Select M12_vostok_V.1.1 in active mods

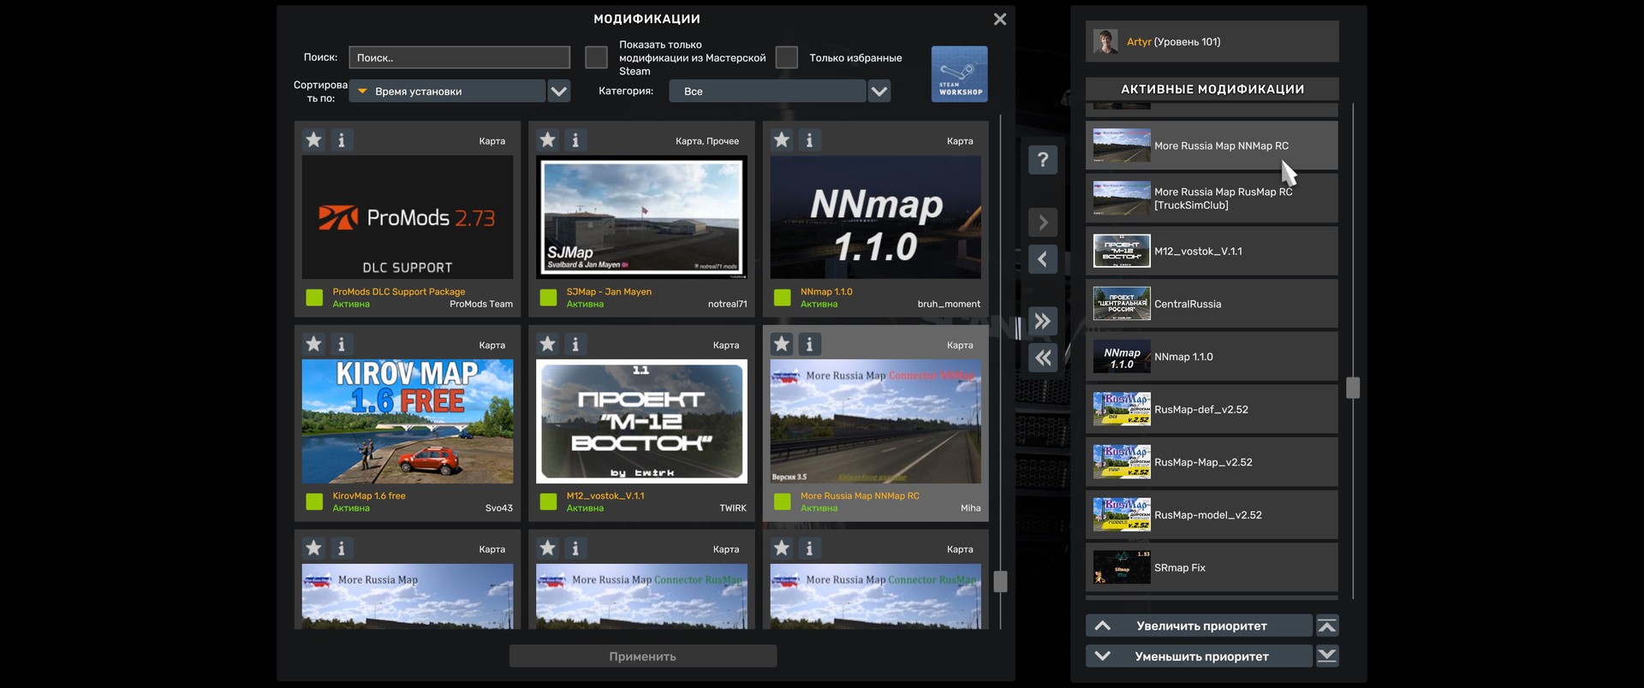click(1212, 252)
